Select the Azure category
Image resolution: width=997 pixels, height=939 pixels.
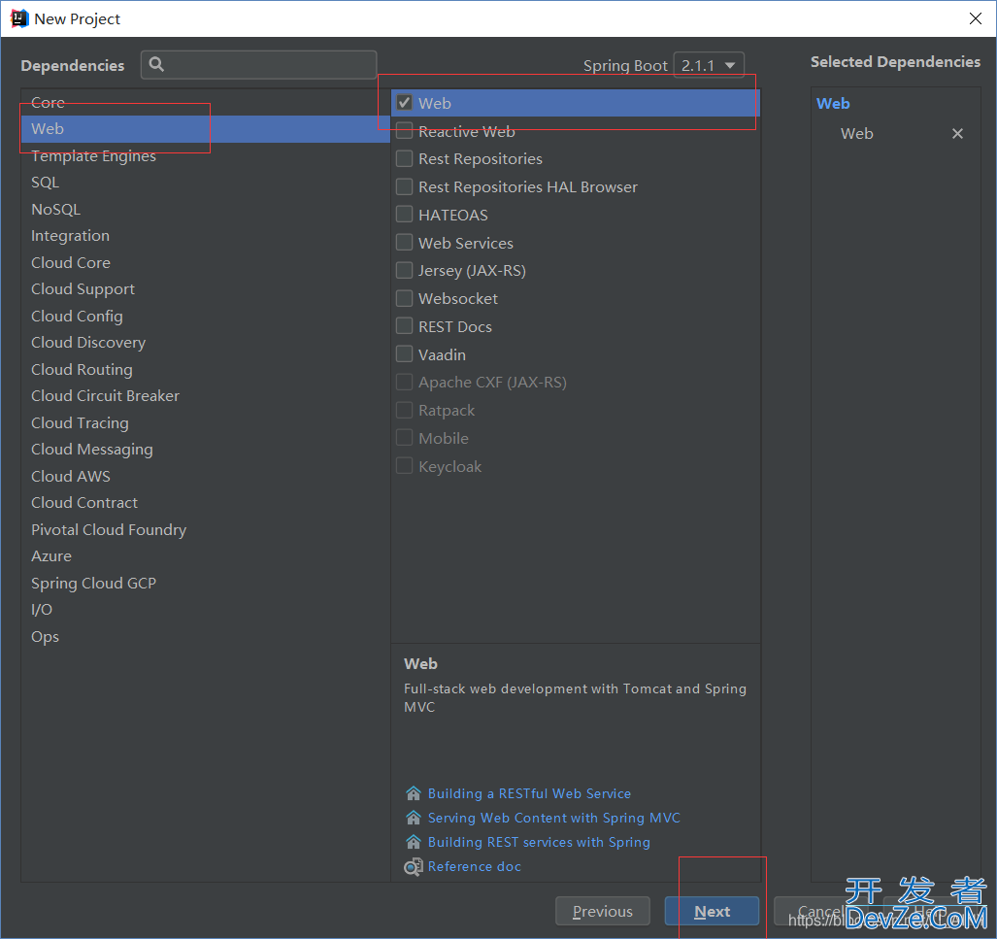coord(206,556)
